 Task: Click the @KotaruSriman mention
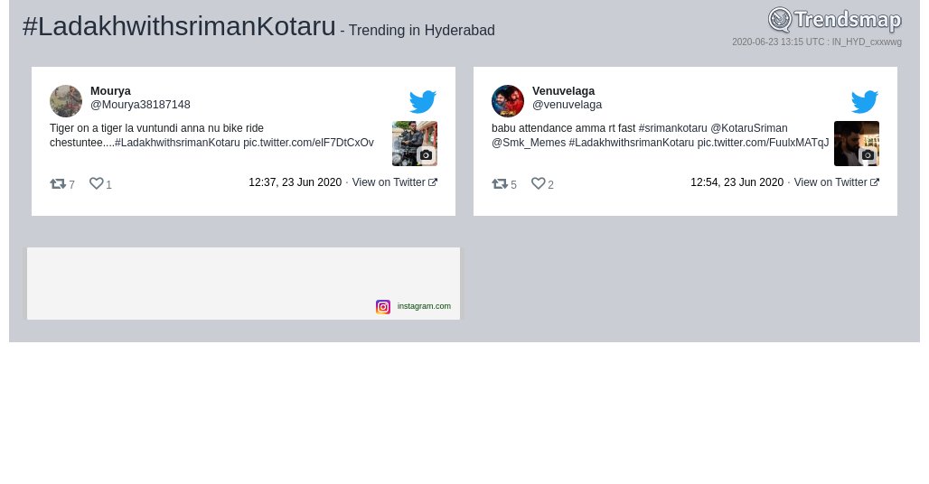coord(749,128)
